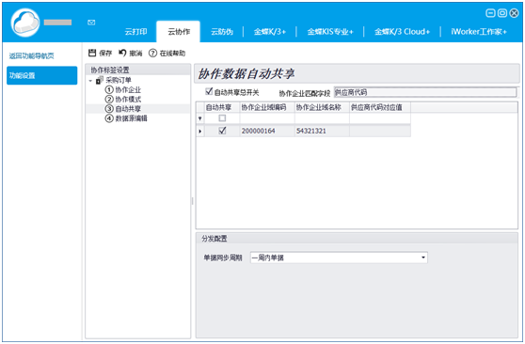Click 分发配置 section header
This screenshot has height=344, width=525.
tap(357, 238)
